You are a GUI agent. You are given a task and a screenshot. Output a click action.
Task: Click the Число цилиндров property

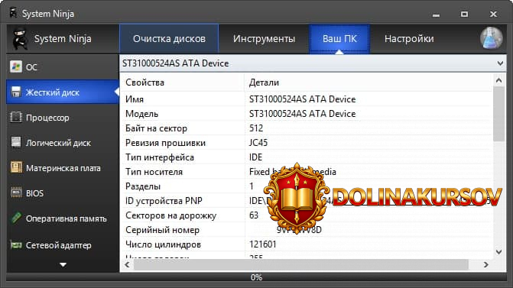163,244
